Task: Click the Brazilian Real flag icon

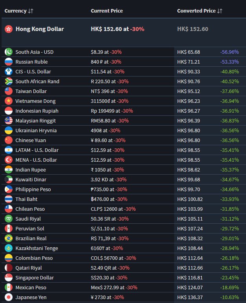Action: 9,238
